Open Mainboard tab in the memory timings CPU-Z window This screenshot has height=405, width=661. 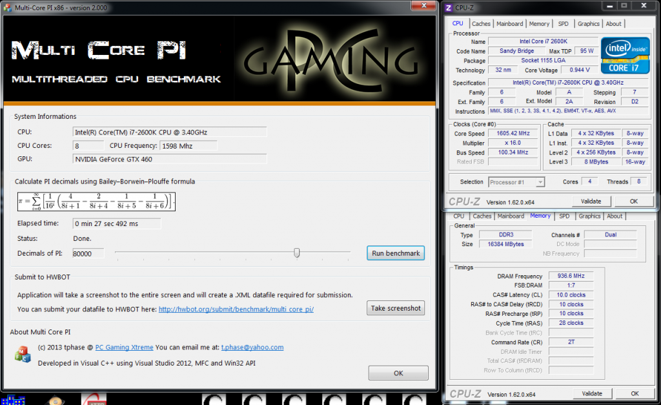point(511,216)
